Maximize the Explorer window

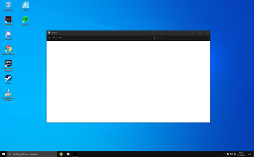pyautogui.click(x=200, y=33)
